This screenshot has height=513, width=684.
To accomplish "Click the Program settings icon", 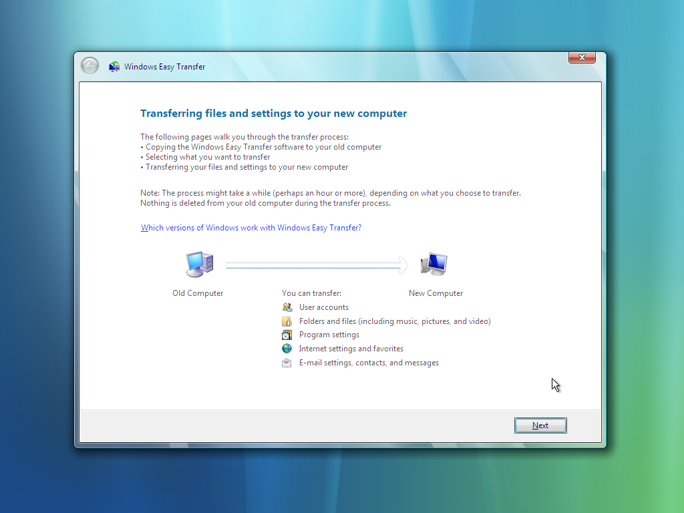I will point(287,335).
